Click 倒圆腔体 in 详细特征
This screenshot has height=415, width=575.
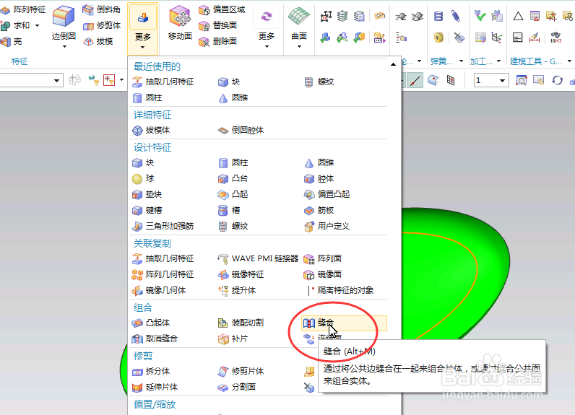(241, 131)
